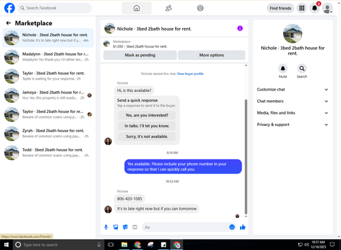Open the Tayler conversation
Screen dimensions: 341x250
48,76
